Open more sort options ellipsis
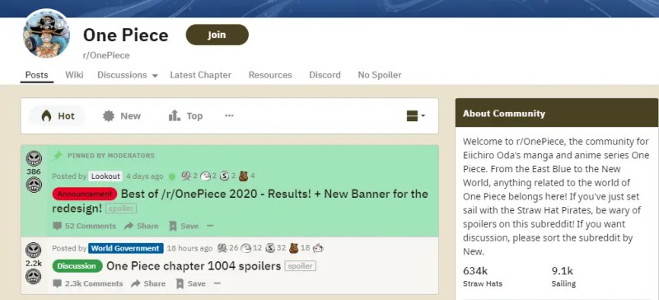The height and width of the screenshot is (300, 659). [229, 115]
